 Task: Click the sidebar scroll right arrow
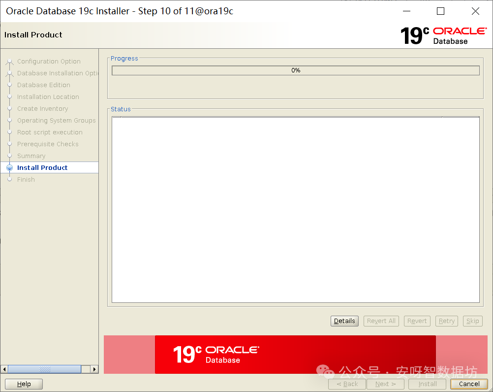(94, 369)
